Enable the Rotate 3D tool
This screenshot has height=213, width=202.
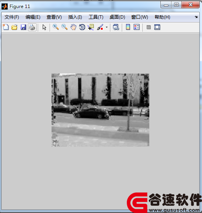point(82,27)
